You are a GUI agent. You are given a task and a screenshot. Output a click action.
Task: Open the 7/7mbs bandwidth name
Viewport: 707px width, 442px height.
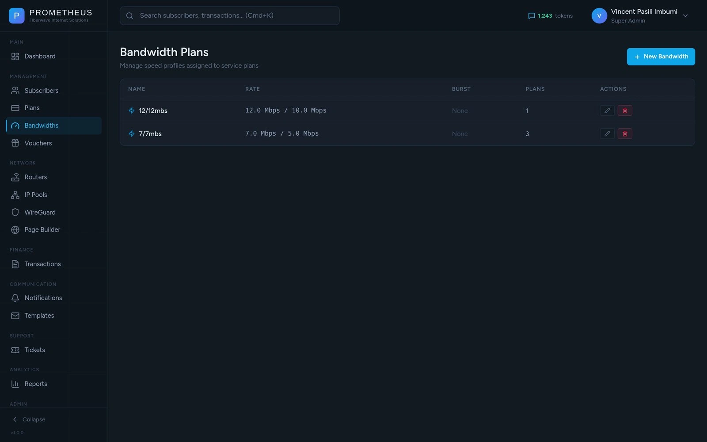click(150, 134)
